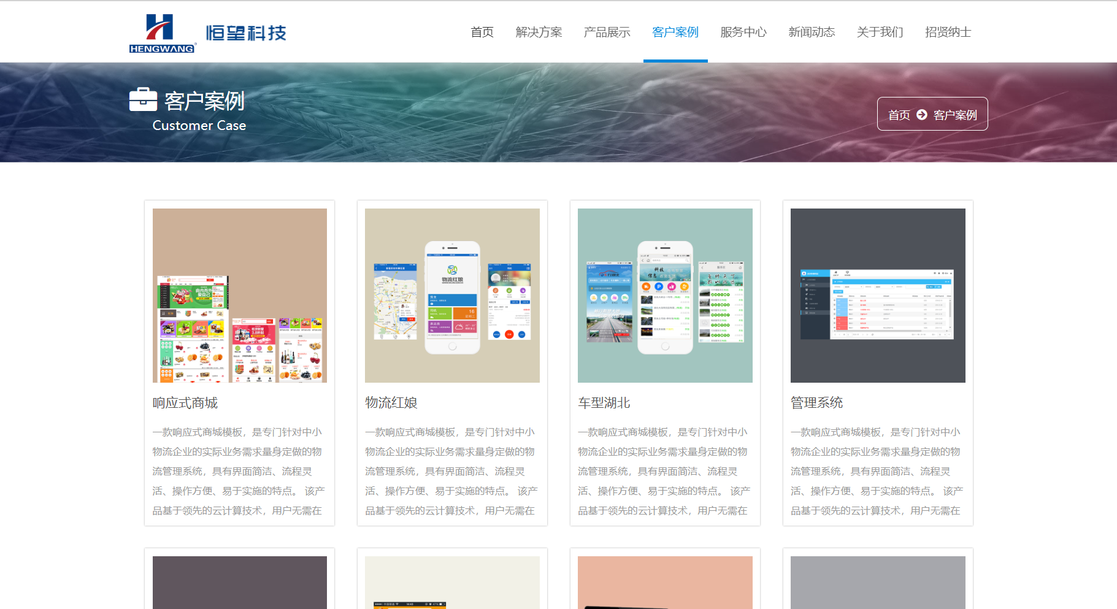Click the arrow icon in the breadcrumb
1117x609 pixels.
[921, 115]
